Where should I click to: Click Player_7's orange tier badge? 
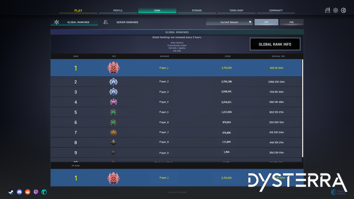[113, 132]
